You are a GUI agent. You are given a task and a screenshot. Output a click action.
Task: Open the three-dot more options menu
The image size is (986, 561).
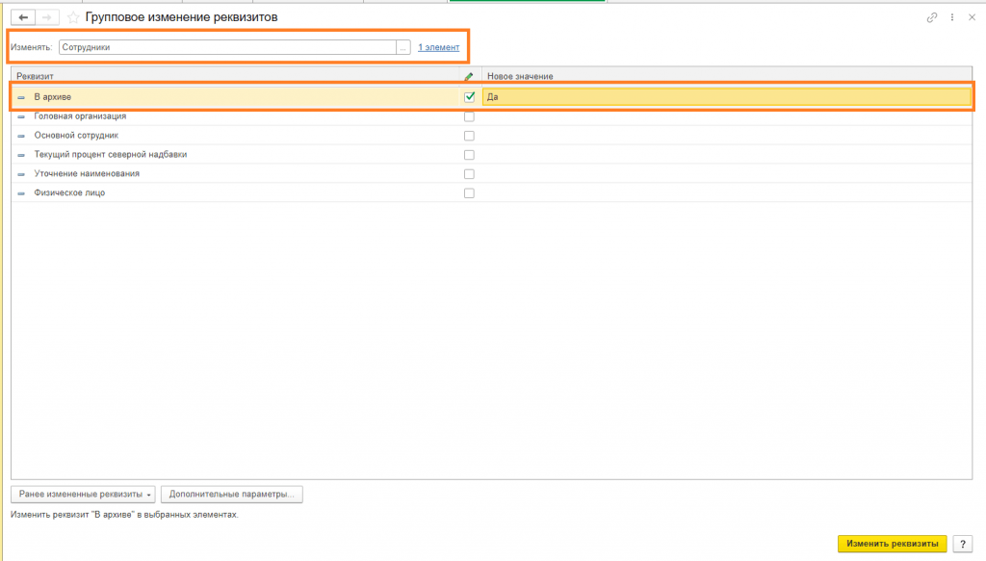click(x=951, y=17)
